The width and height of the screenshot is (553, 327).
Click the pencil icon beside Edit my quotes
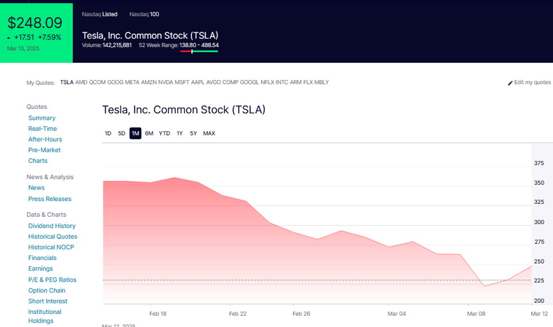(510, 83)
